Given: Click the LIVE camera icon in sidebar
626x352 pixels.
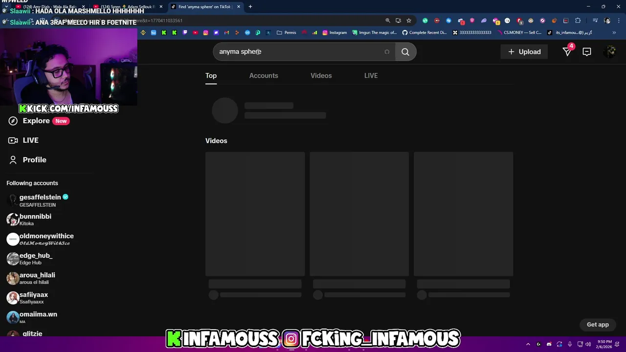Looking at the screenshot, I should tap(13, 140).
